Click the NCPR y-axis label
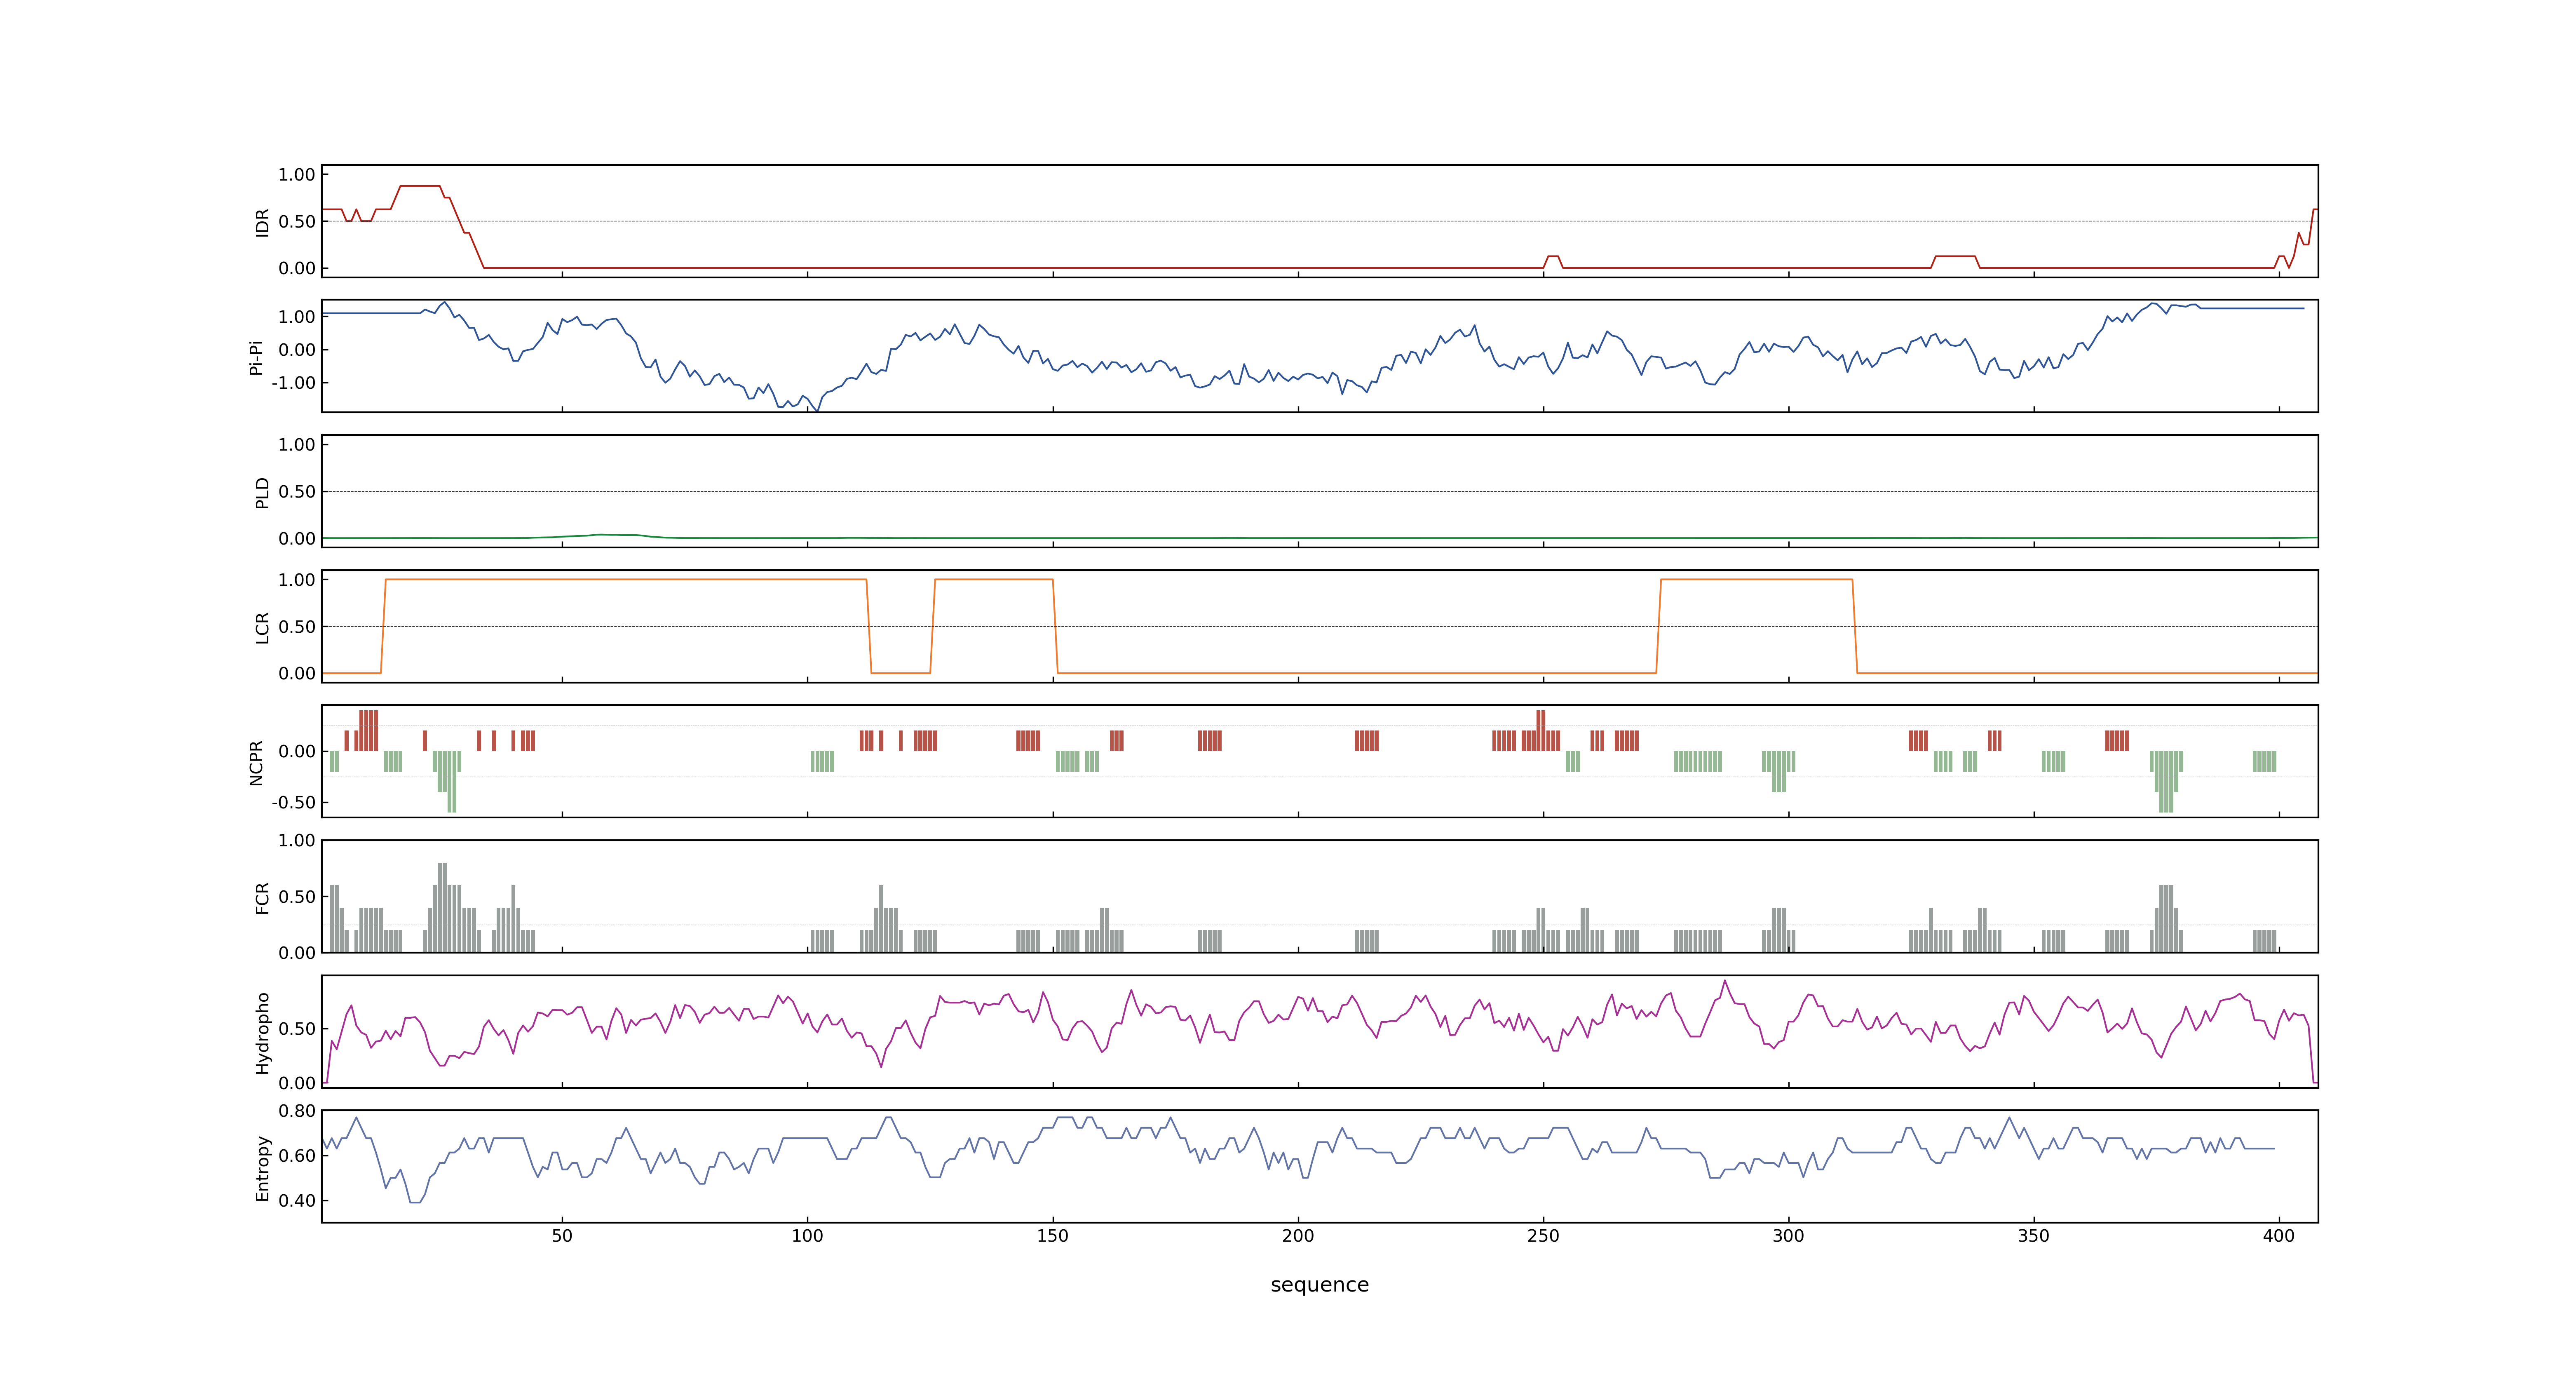Image resolution: width=2576 pixels, height=1374 pixels. click(x=256, y=762)
